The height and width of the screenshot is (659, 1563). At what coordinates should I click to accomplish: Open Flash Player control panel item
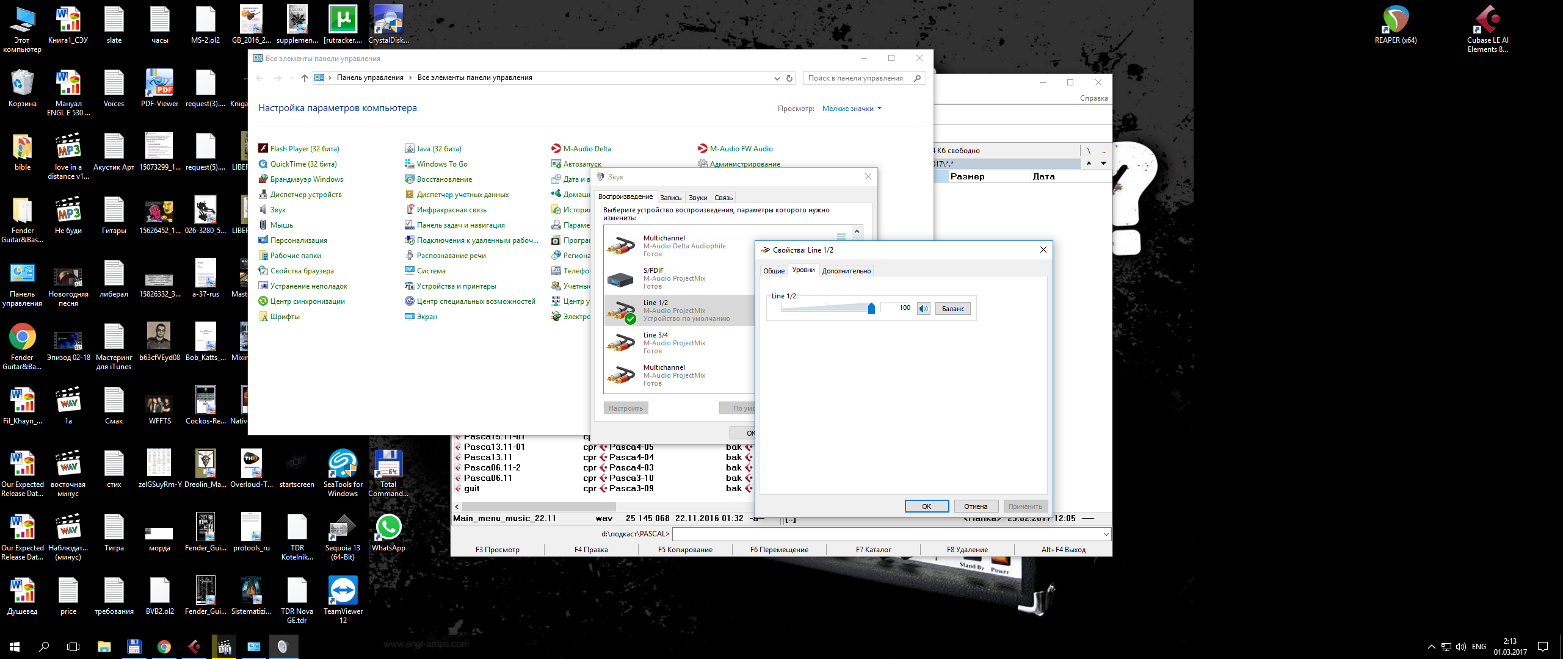[x=304, y=149]
